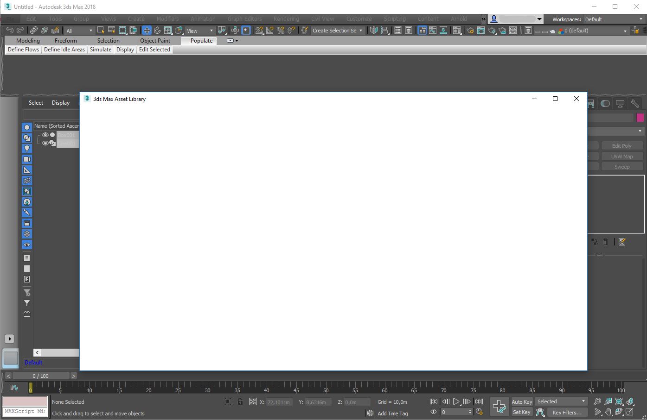
Task: Click the Simulate button under Populate
Action: 100,50
